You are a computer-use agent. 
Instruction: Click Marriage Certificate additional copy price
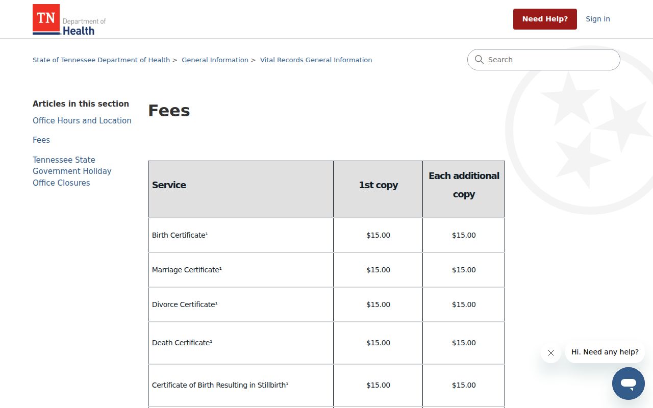464,270
